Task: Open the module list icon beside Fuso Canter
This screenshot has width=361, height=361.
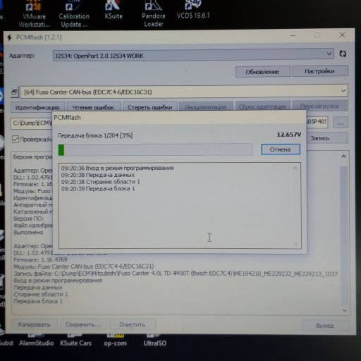Action: [14, 92]
